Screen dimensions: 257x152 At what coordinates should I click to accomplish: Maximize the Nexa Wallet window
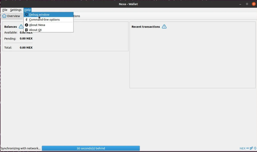[x=247, y=4]
